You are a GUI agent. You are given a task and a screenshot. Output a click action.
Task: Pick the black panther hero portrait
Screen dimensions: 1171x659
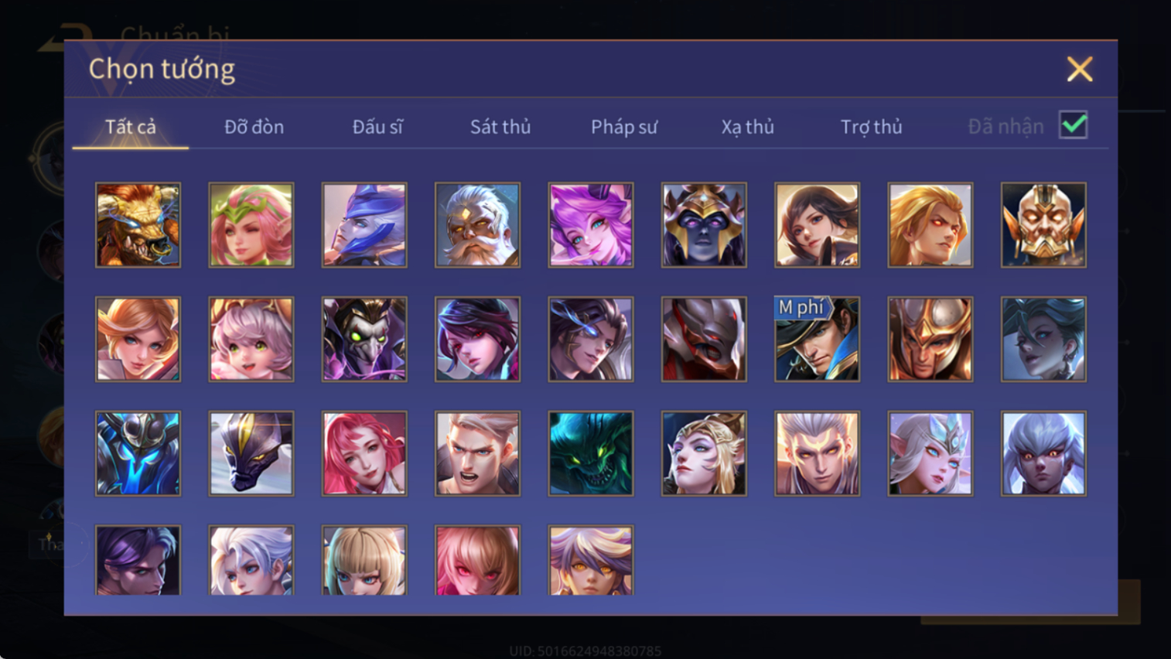coord(251,453)
